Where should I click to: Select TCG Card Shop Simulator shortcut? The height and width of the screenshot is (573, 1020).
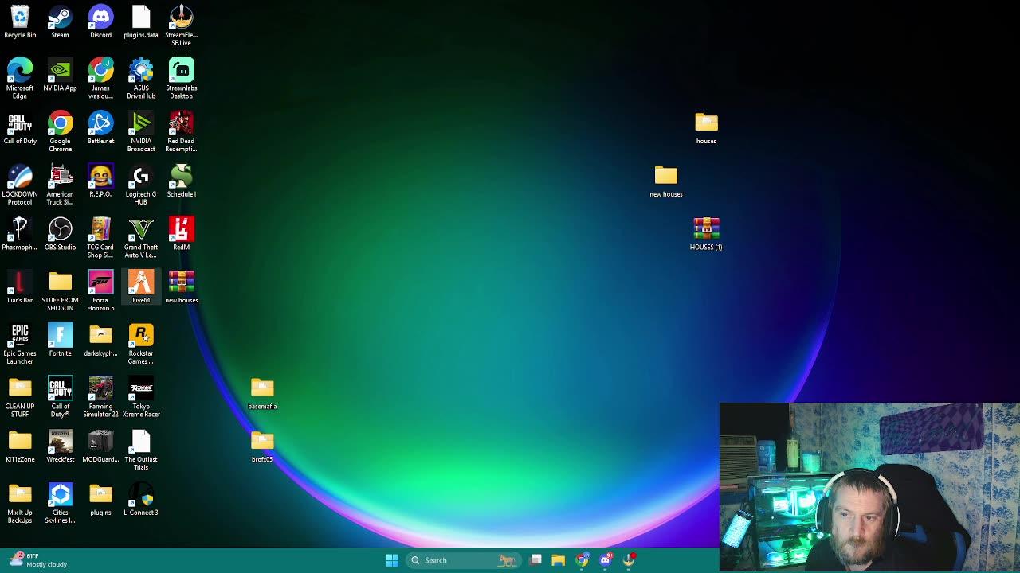(100, 237)
